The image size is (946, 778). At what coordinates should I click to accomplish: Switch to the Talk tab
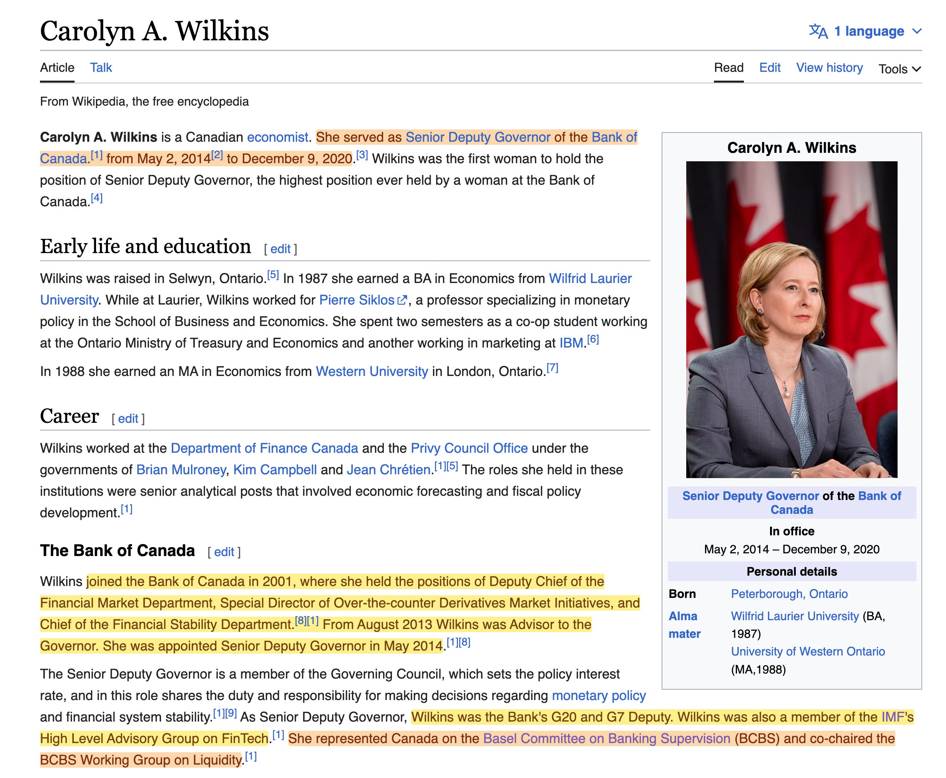[x=101, y=68]
